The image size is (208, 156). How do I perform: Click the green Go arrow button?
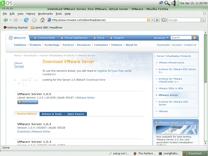[x=157, y=20]
